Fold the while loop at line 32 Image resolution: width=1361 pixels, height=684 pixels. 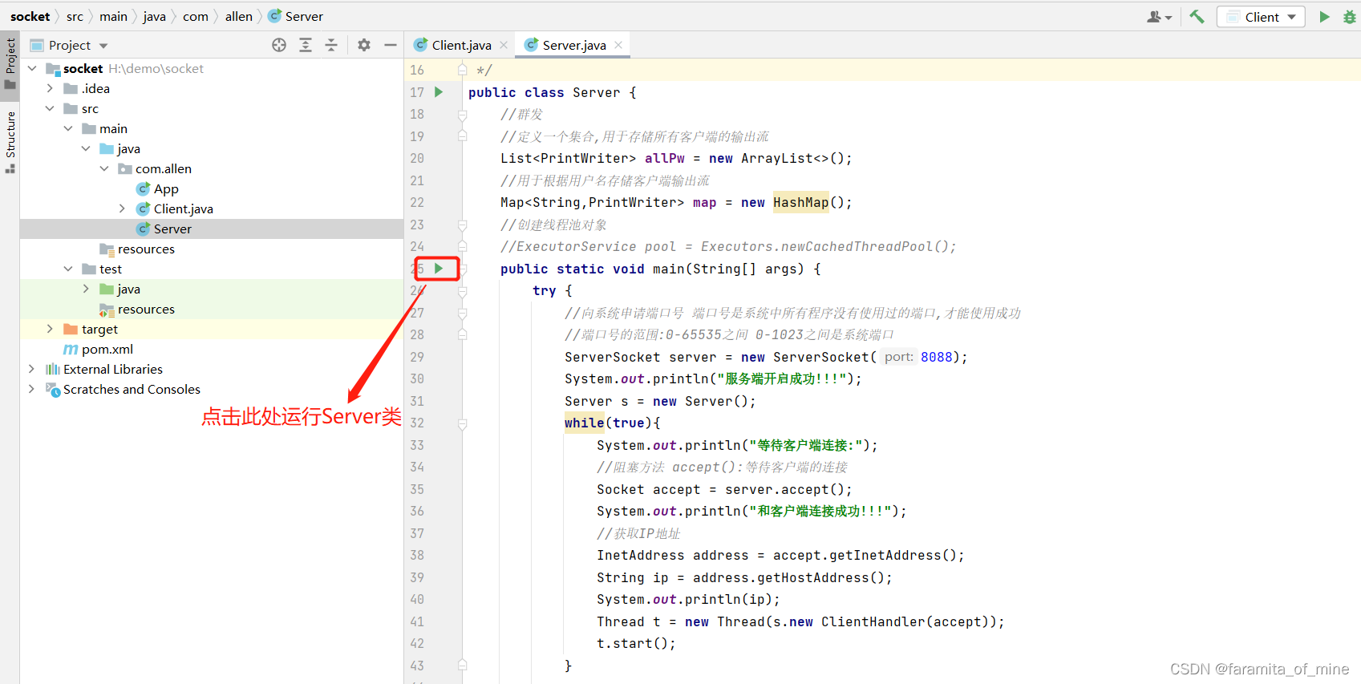463,423
